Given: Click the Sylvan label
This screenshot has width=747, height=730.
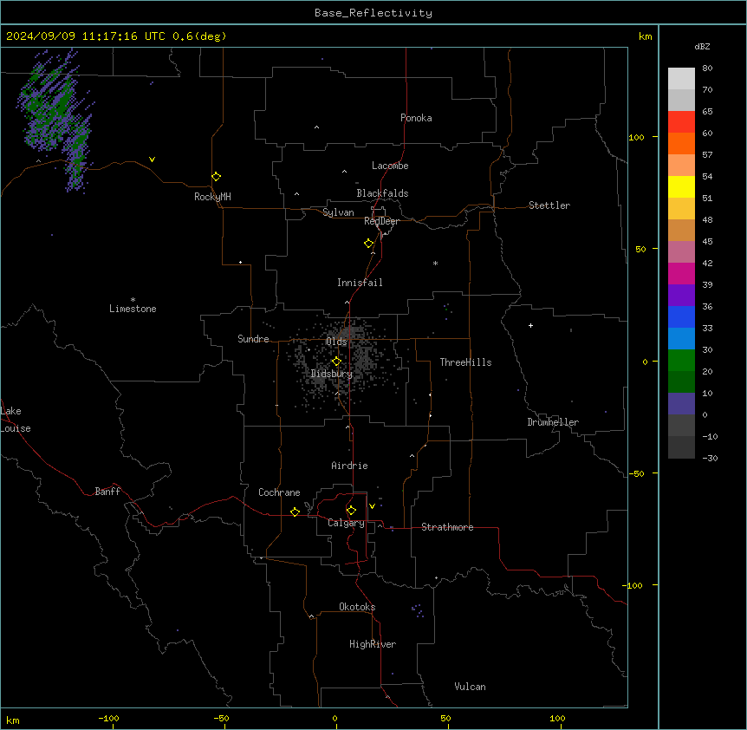Looking at the screenshot, I should (x=338, y=212).
